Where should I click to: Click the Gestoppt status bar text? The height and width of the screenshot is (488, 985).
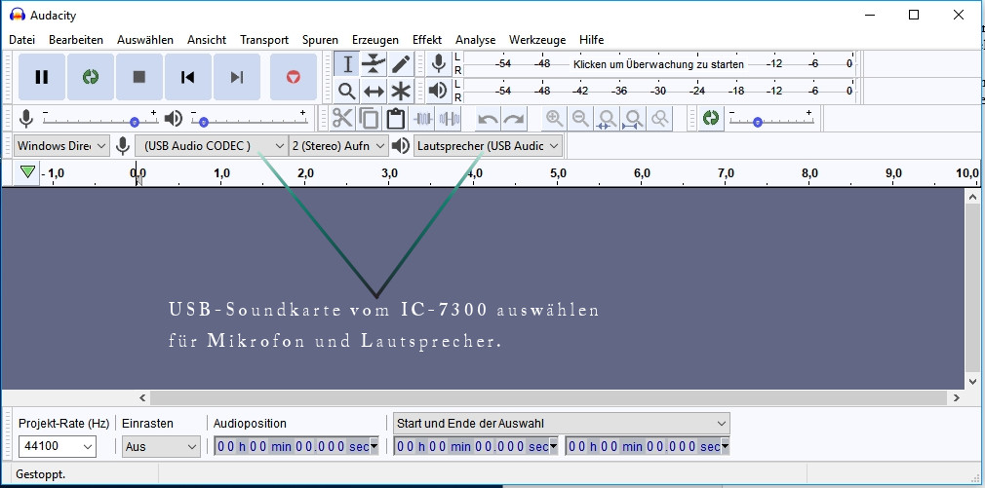pyautogui.click(x=40, y=474)
